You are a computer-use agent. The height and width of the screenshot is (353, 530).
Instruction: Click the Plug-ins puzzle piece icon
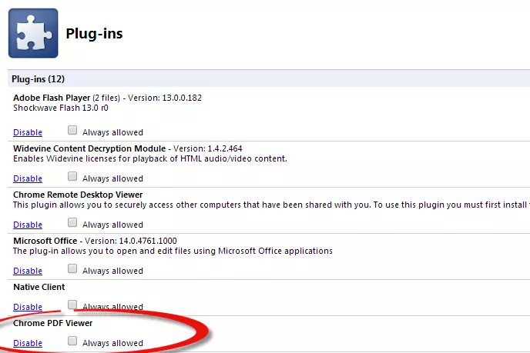pos(33,33)
